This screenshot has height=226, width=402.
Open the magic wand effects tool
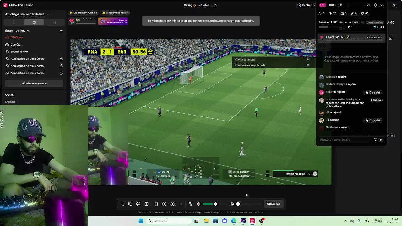coord(122,204)
